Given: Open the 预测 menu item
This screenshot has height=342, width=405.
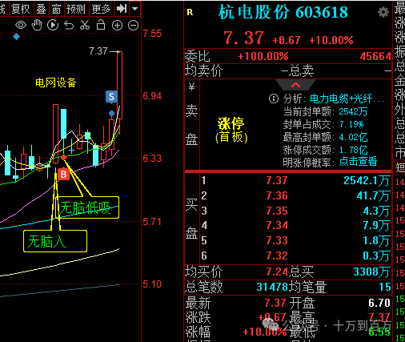Looking at the screenshot, I should [76, 9].
